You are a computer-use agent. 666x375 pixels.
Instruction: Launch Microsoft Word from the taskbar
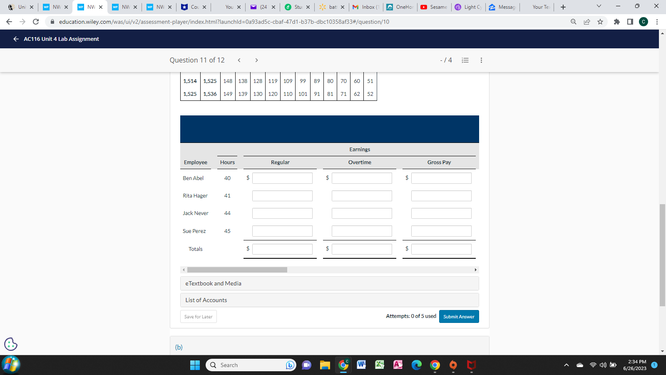coord(361,365)
